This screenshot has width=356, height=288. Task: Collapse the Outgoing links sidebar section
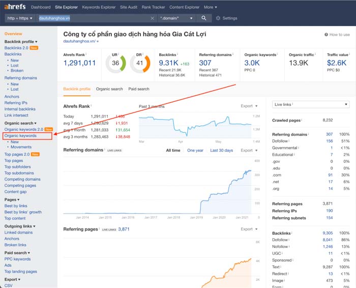[x=20, y=226]
